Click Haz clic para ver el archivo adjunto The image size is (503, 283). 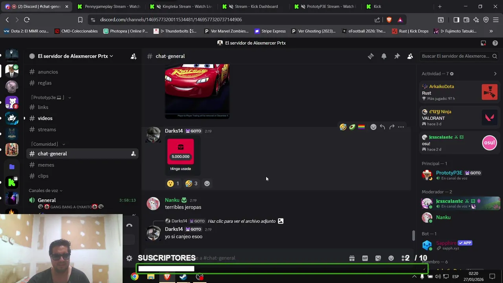241,221
